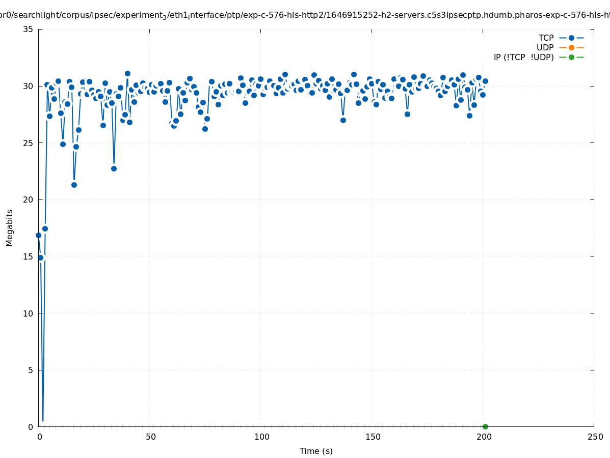Viewport: 610px width, 458px height.
Task: Click the TCP data point near 15 Megabits
Action: [41, 257]
